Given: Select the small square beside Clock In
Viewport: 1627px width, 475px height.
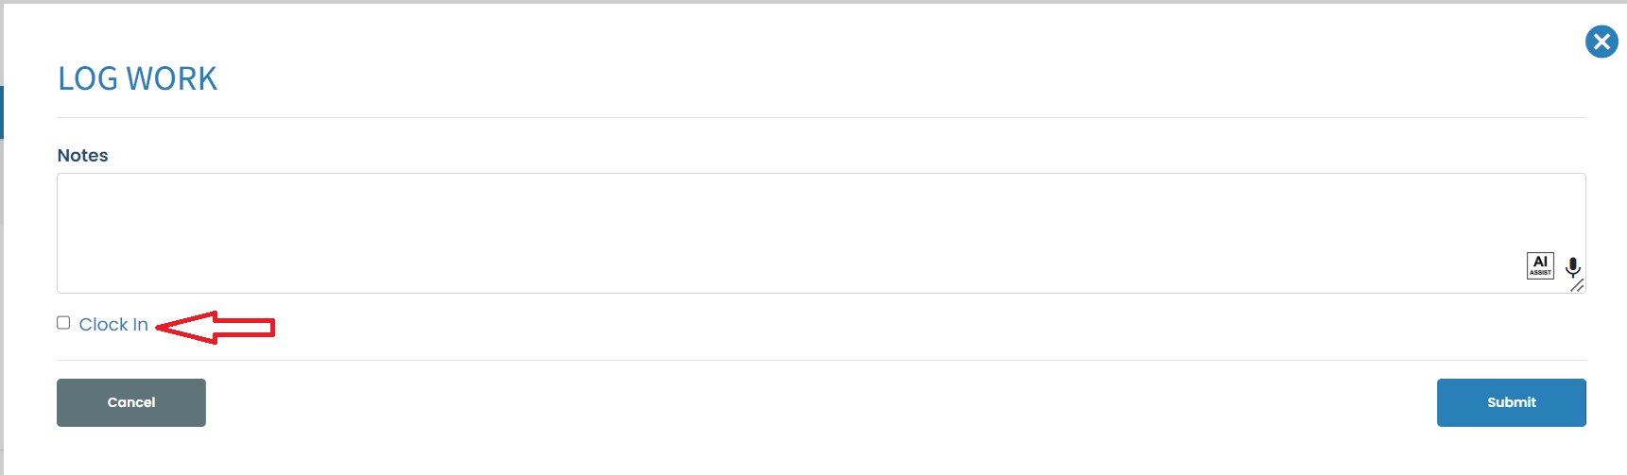Looking at the screenshot, I should (x=63, y=323).
